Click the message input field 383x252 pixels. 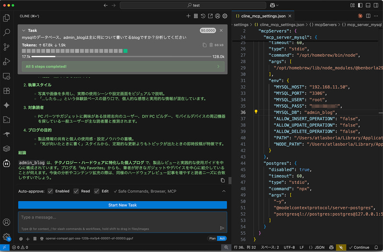[123, 222]
